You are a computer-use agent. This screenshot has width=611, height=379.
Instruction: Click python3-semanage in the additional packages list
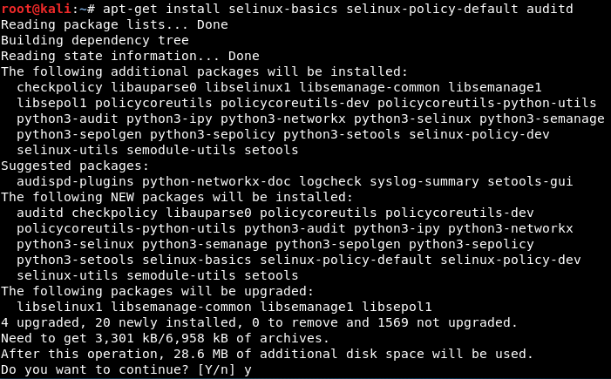tap(542, 118)
